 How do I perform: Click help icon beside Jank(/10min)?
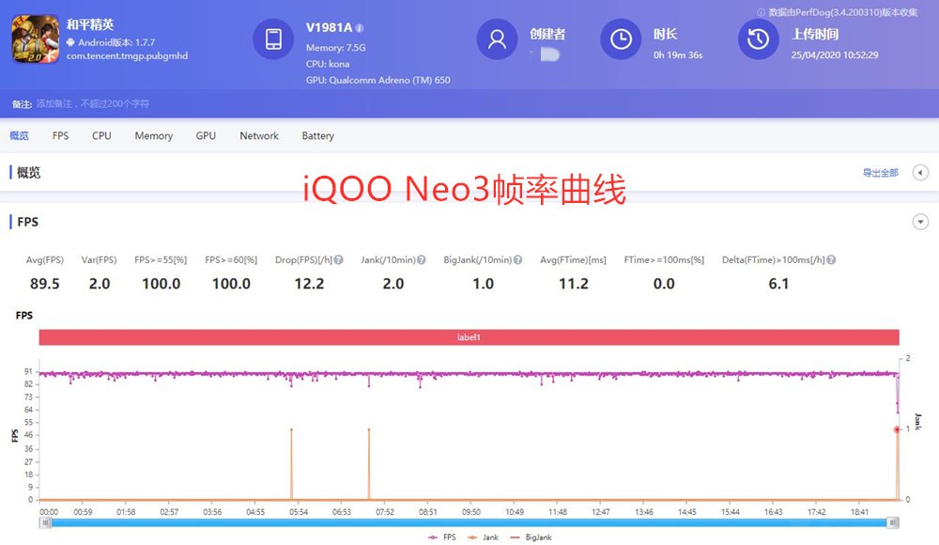tap(421, 259)
